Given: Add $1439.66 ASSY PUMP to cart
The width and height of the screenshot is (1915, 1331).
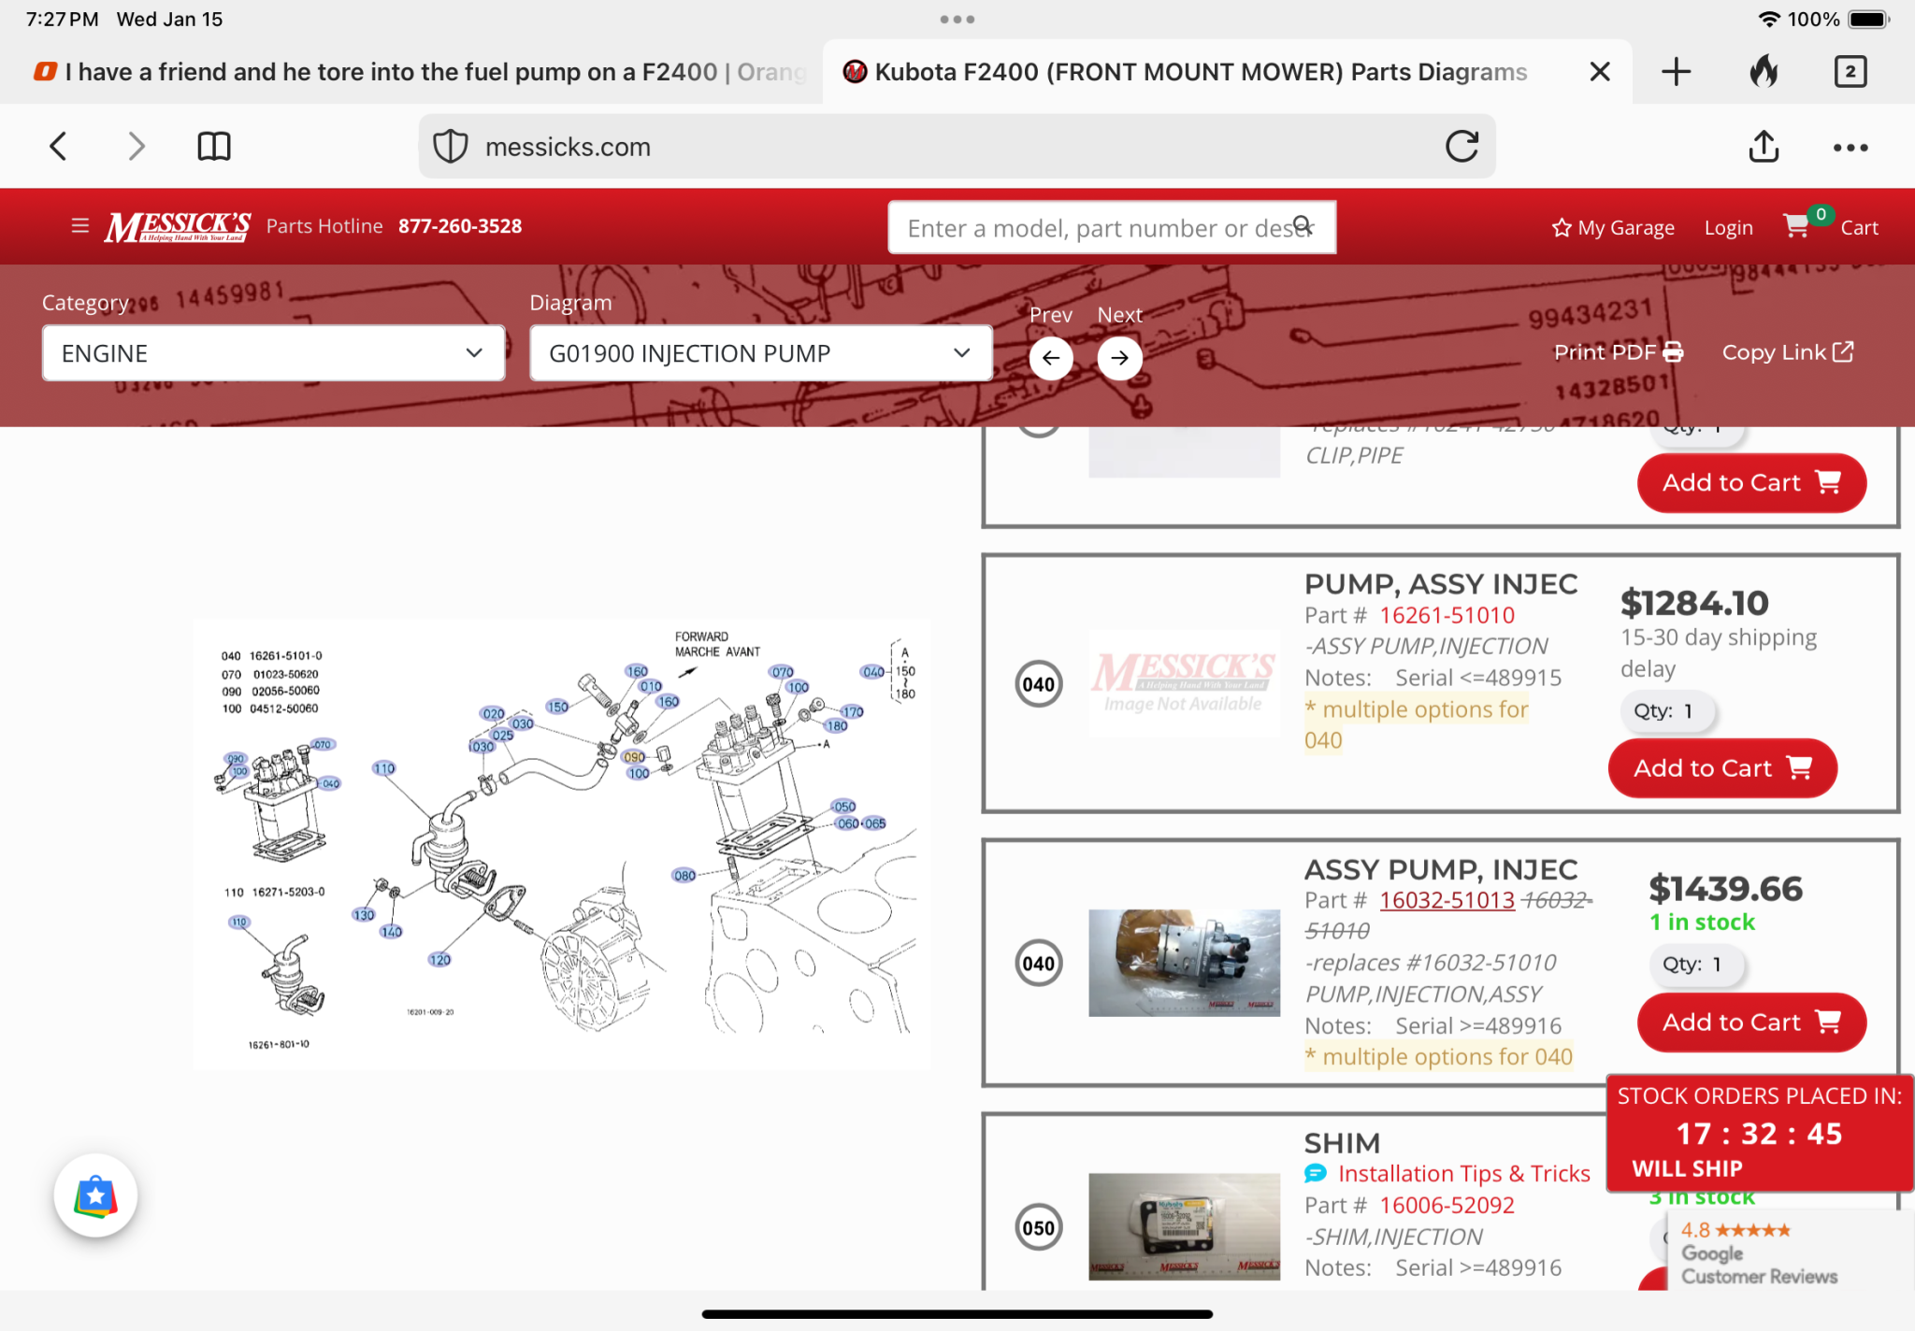Looking at the screenshot, I should [1751, 1023].
